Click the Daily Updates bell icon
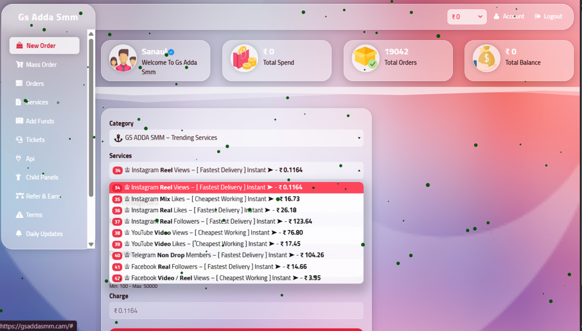This screenshot has height=331, width=582. (x=19, y=234)
